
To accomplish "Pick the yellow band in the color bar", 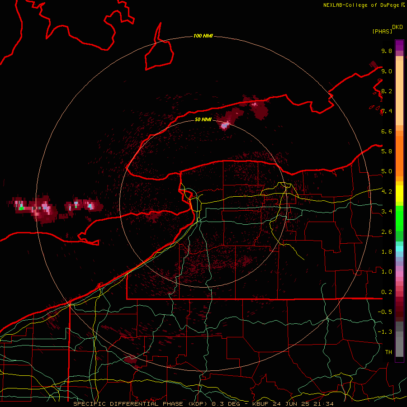I will [x=399, y=194].
